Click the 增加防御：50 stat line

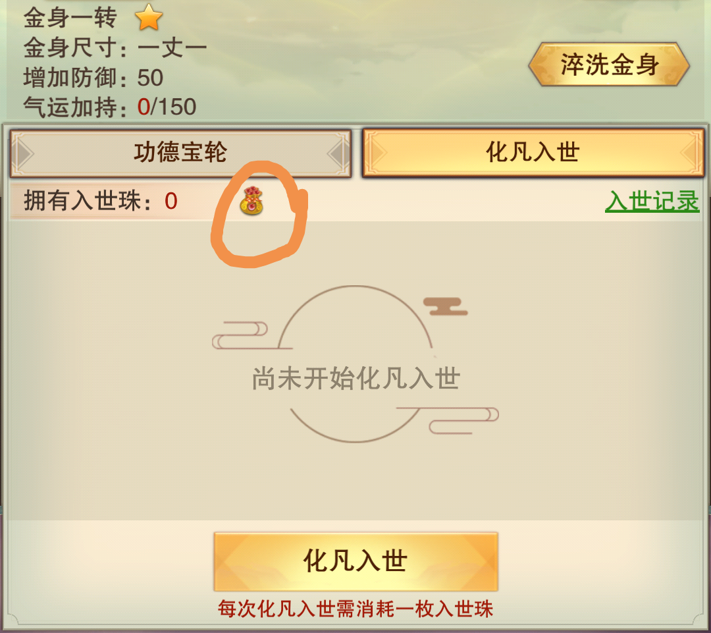point(93,78)
